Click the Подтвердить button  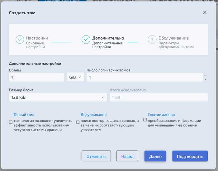point(190,156)
